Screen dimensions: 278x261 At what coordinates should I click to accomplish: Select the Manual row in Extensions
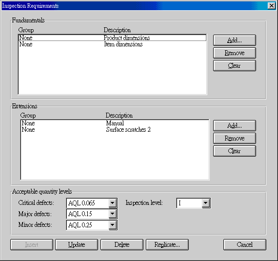tap(115, 123)
